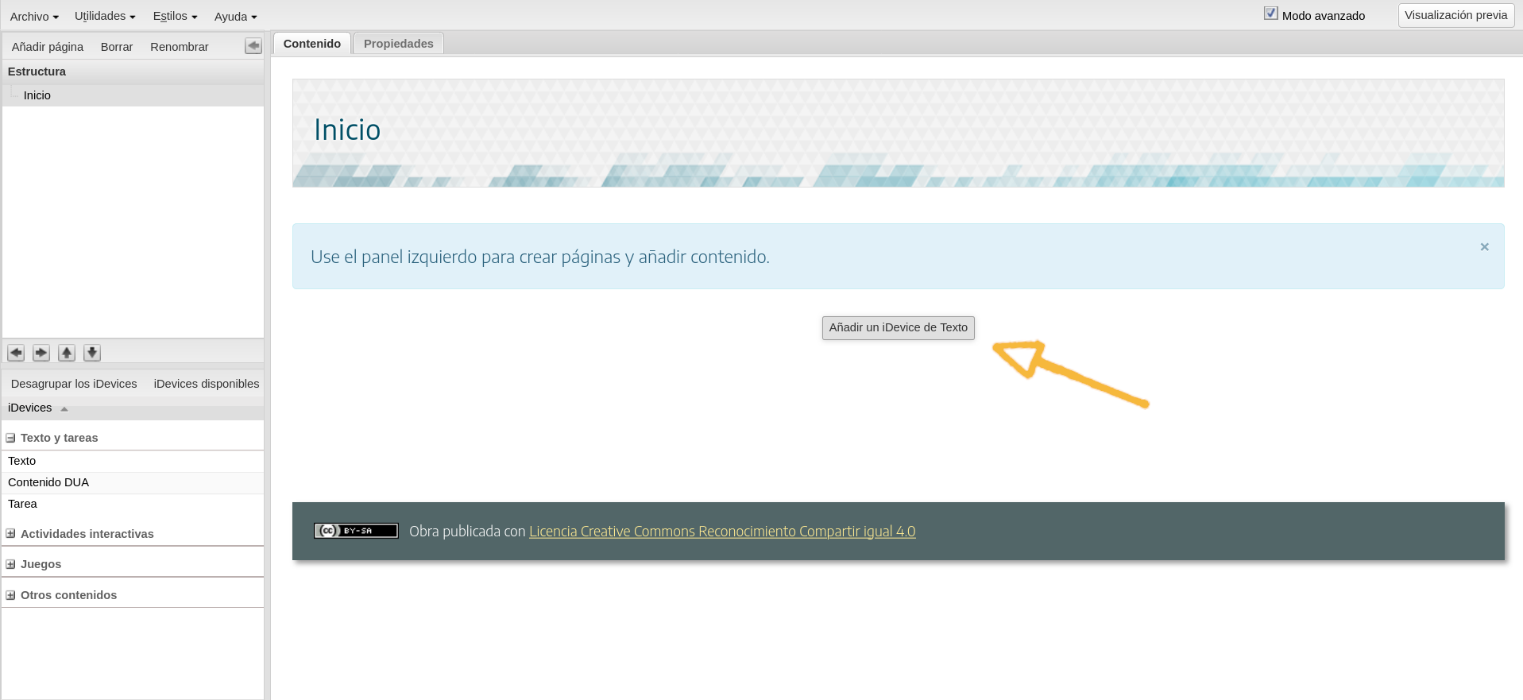Collapse the Texto y tareas group
Image resolution: width=1523 pixels, height=700 pixels.
11,438
